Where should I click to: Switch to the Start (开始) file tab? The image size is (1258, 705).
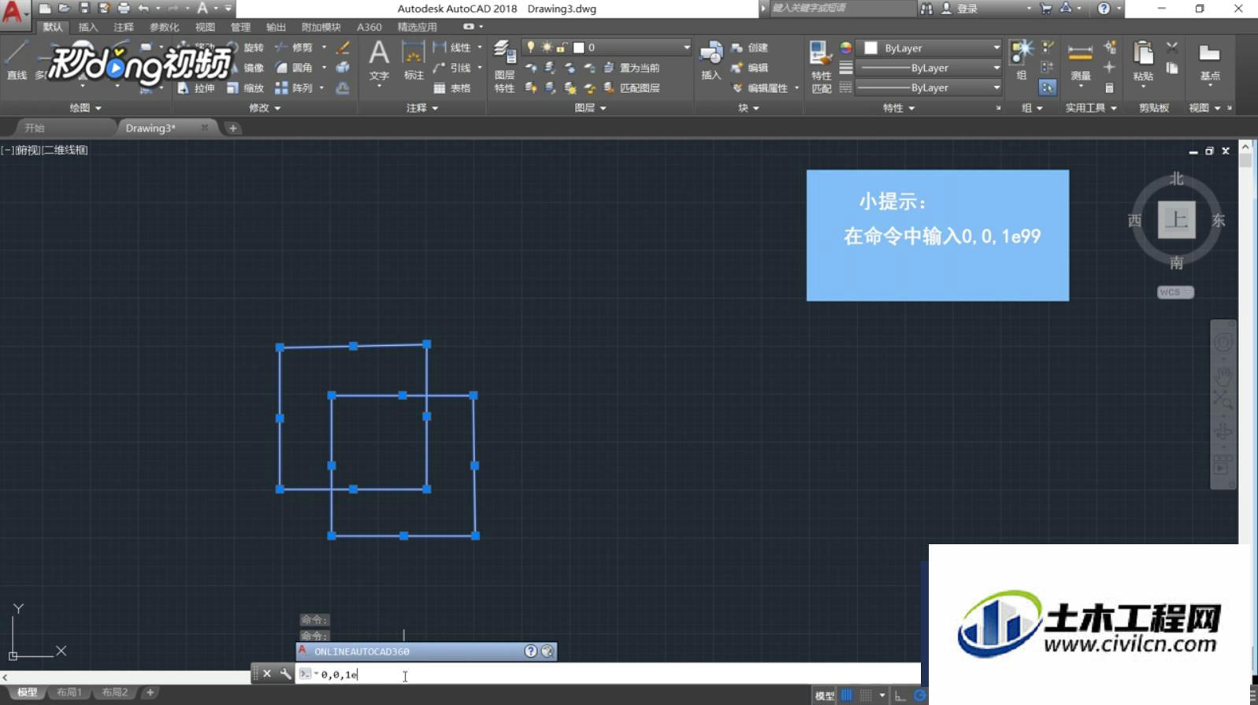point(35,128)
